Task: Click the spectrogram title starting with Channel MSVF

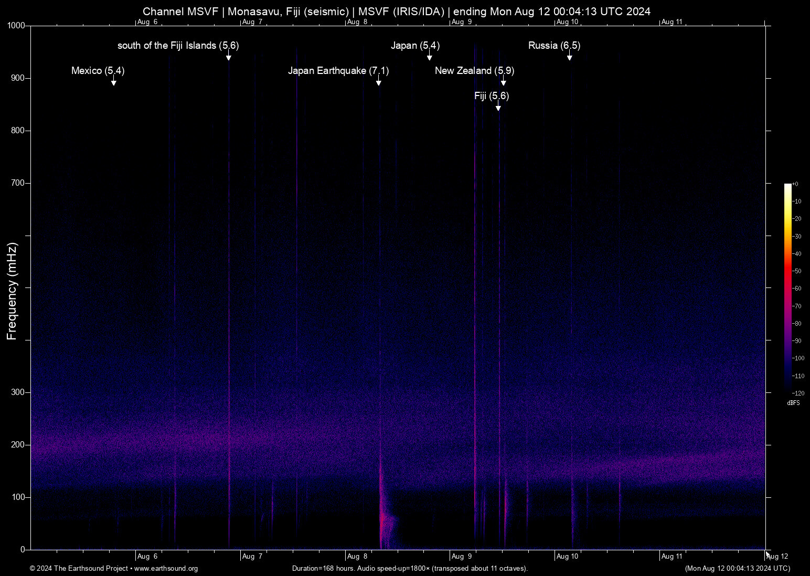Action: [397, 12]
